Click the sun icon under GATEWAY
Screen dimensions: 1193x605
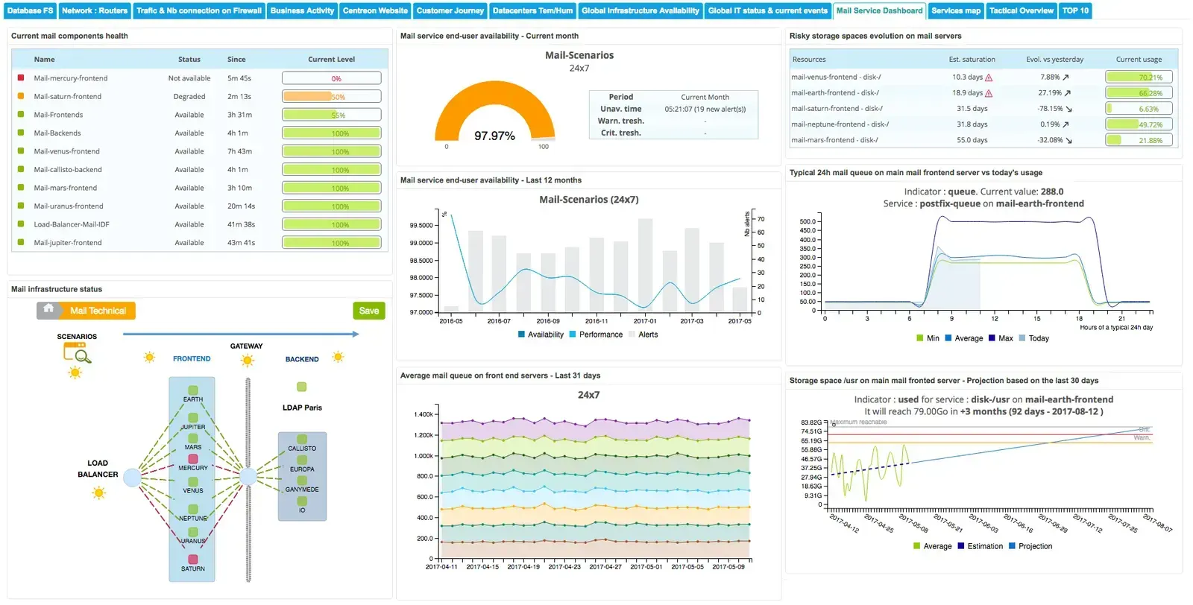248,361
